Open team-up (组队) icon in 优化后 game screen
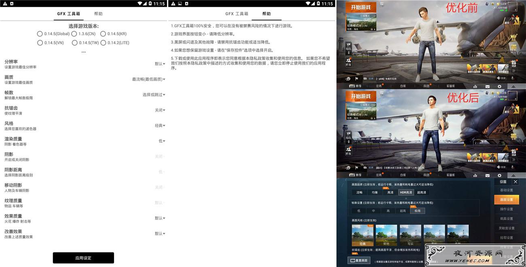This screenshot has width=526, height=267. (x=348, y=137)
